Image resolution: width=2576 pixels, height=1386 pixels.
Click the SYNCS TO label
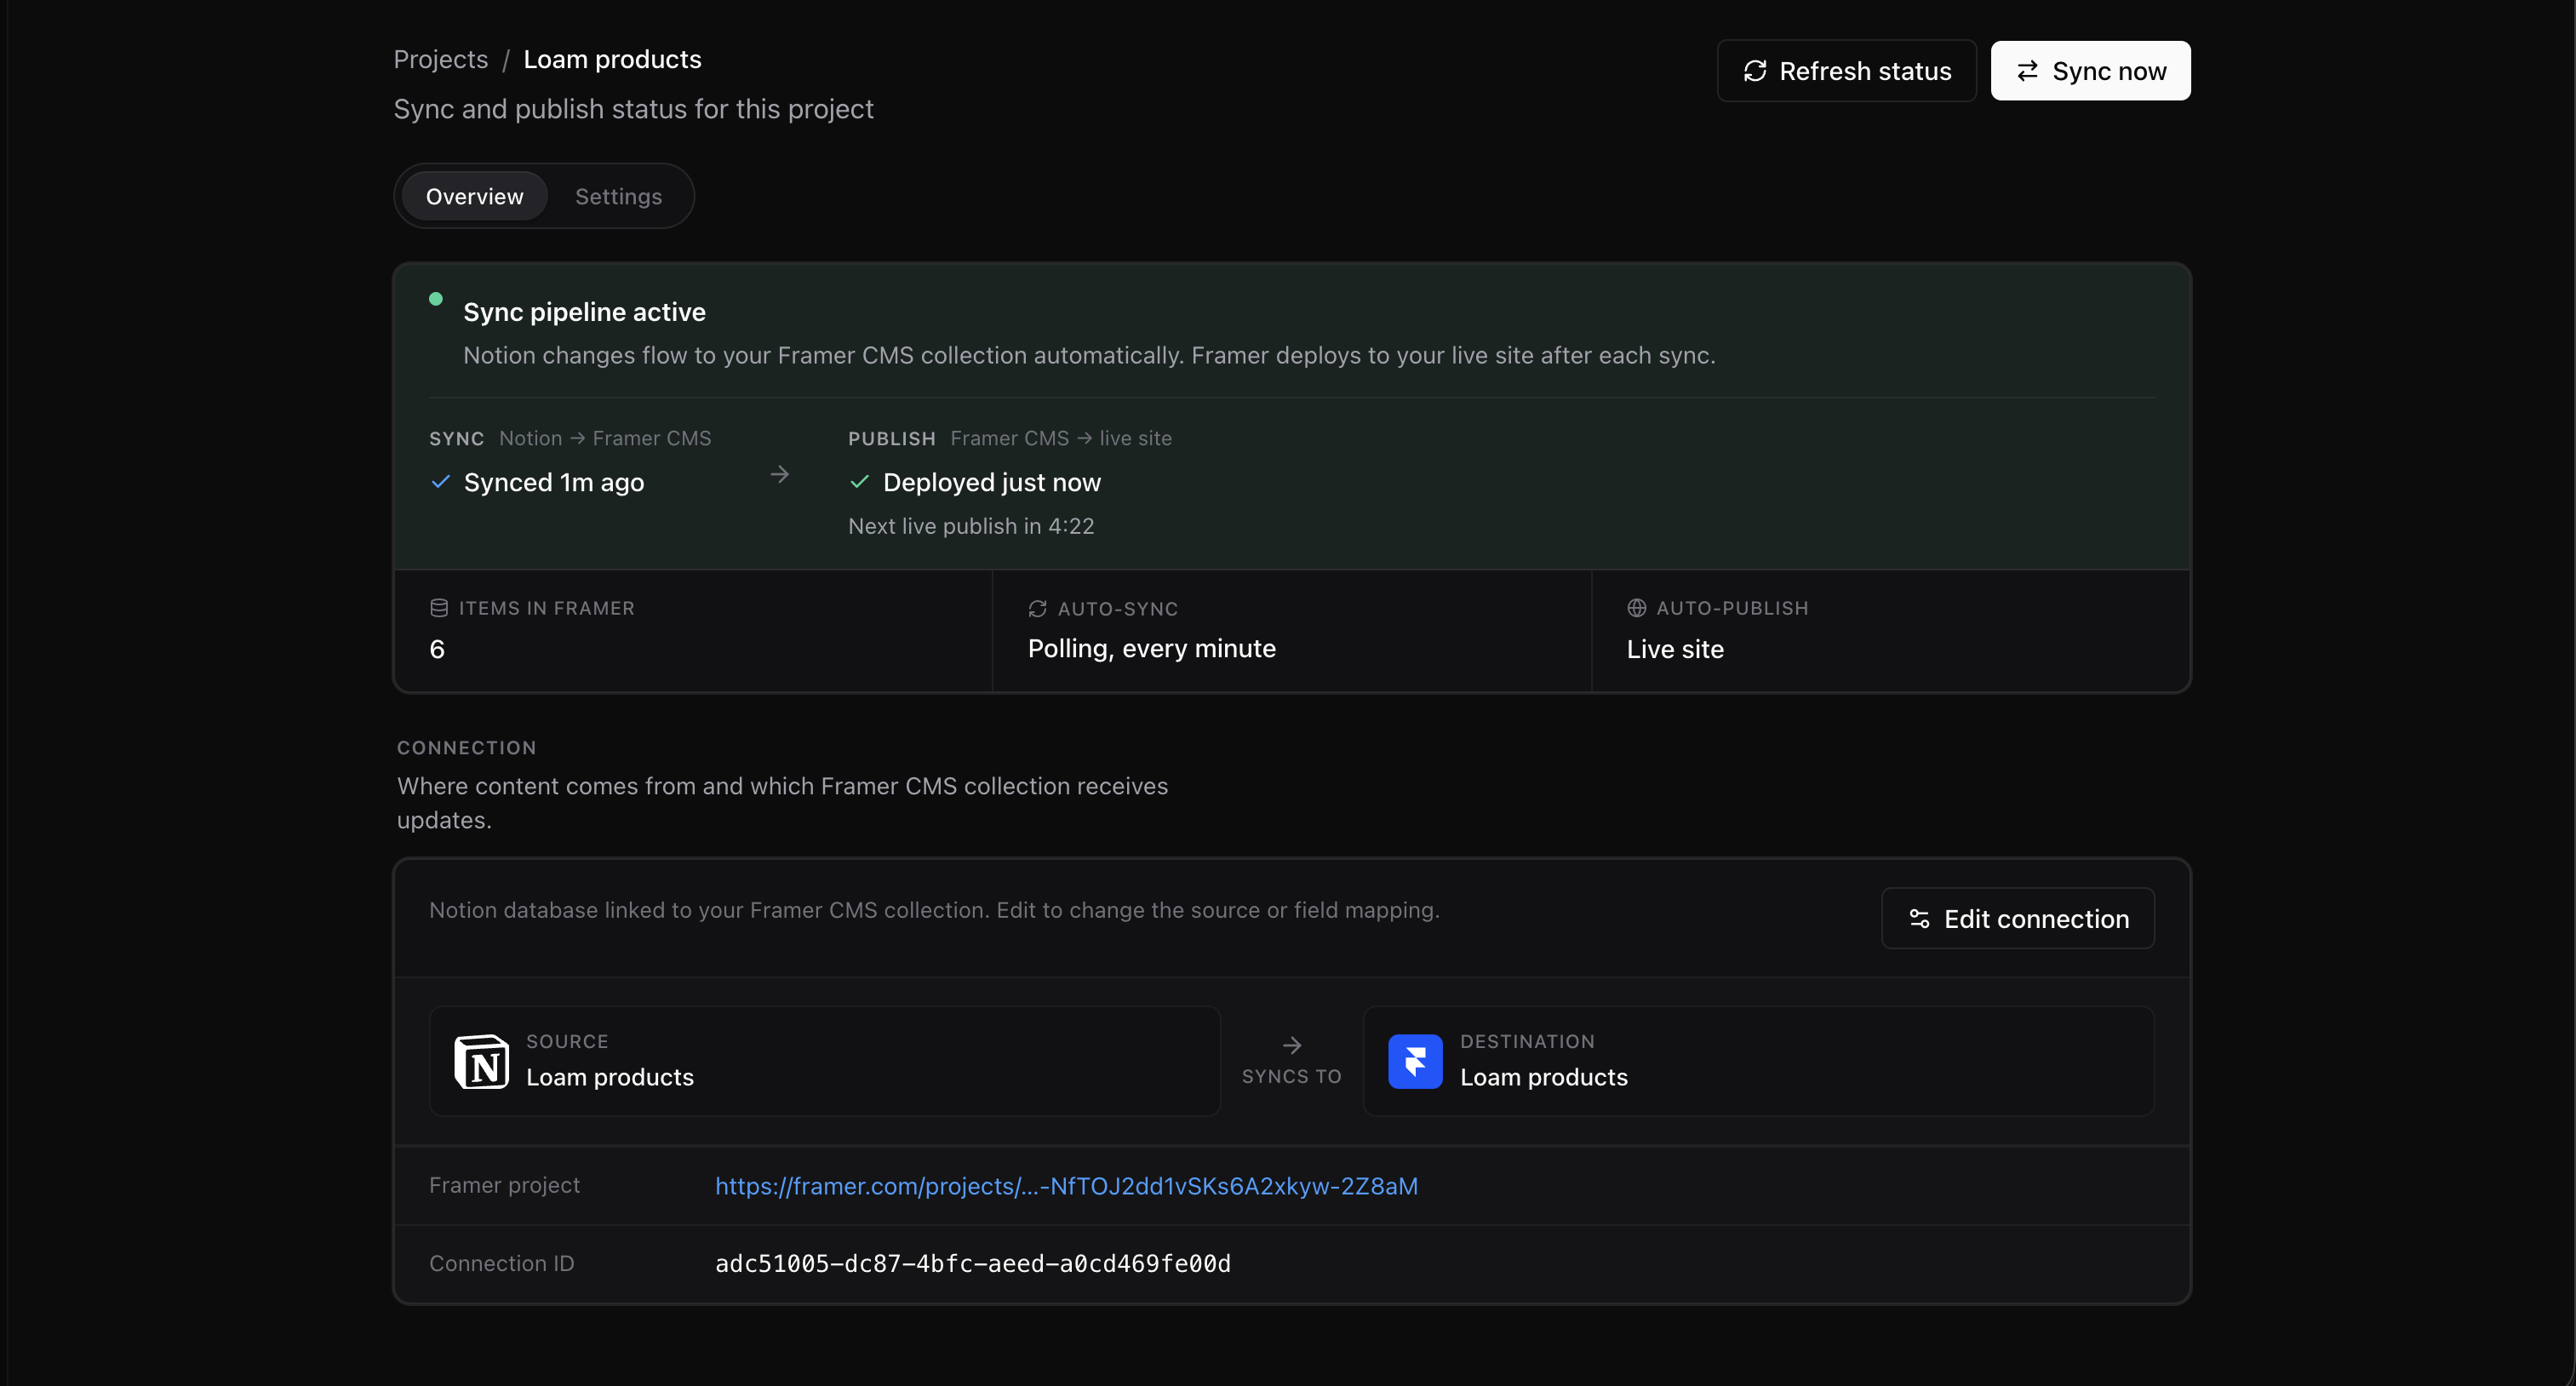(x=1291, y=1076)
